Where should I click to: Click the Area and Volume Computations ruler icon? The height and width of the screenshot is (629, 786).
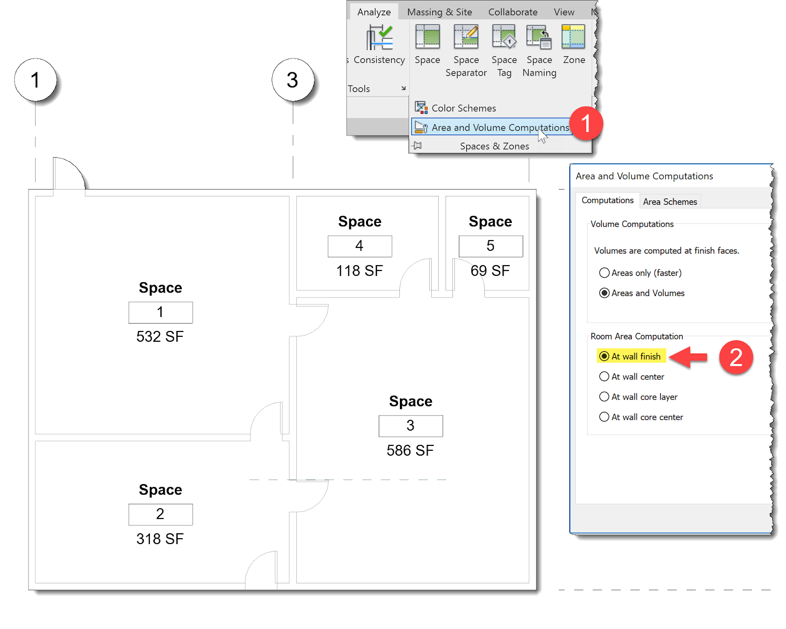tap(421, 127)
